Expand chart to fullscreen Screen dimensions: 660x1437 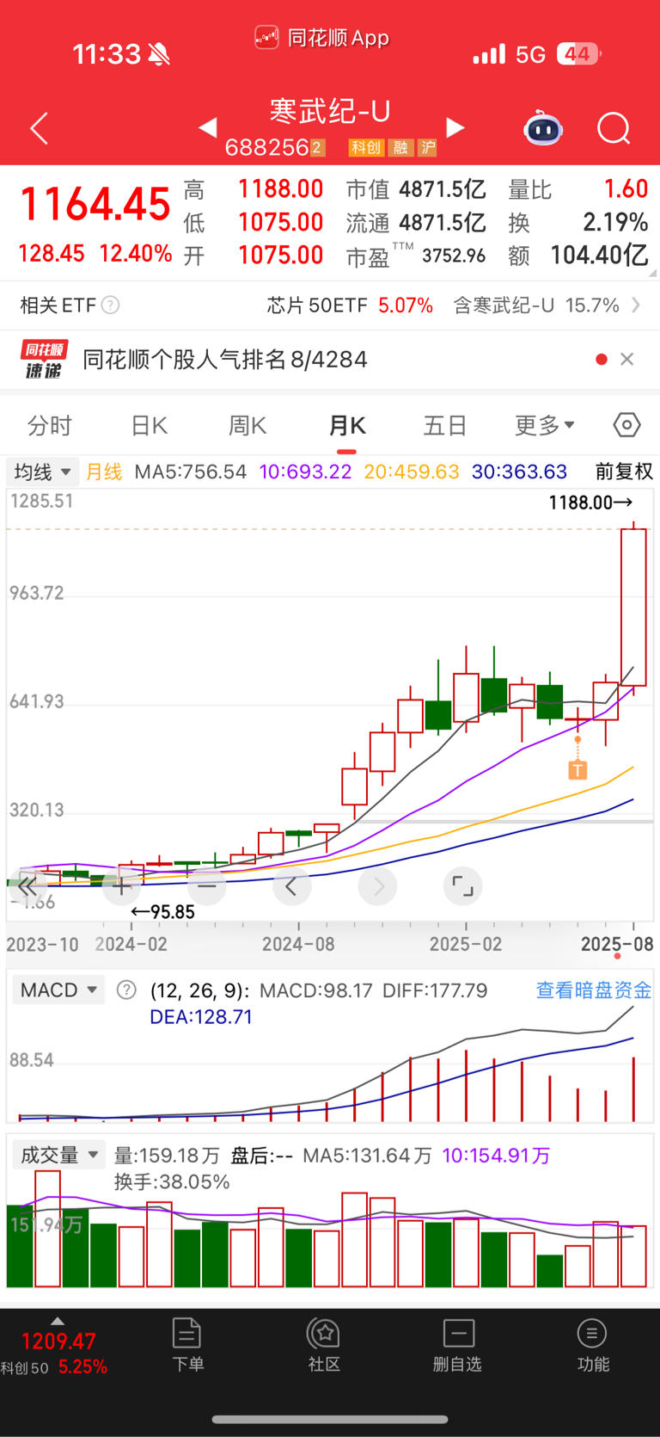(462, 886)
